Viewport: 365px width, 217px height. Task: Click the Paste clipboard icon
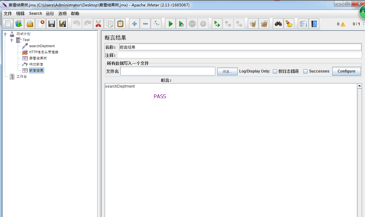[x=120, y=24]
